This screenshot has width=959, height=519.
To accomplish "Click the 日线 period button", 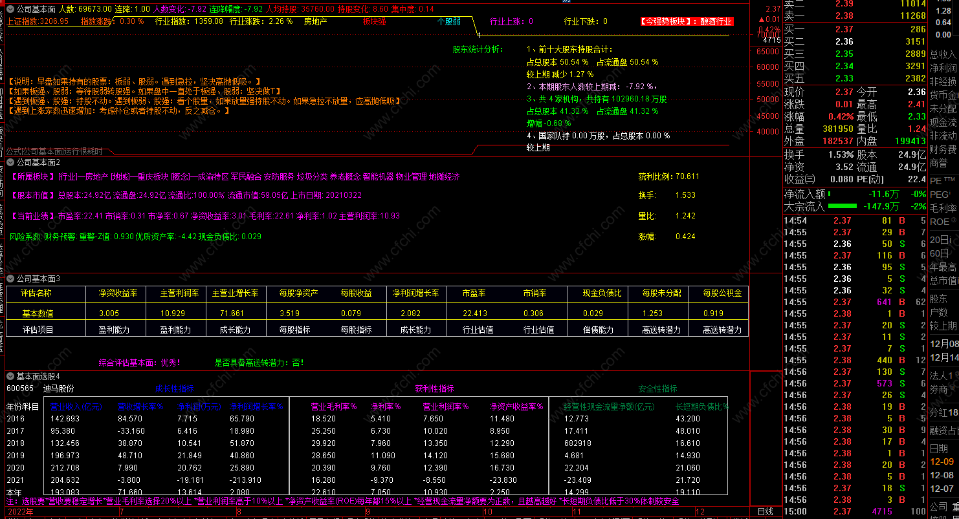I will pos(765,512).
